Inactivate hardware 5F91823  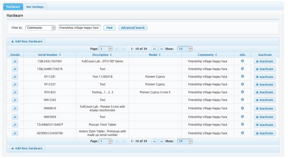265,92
